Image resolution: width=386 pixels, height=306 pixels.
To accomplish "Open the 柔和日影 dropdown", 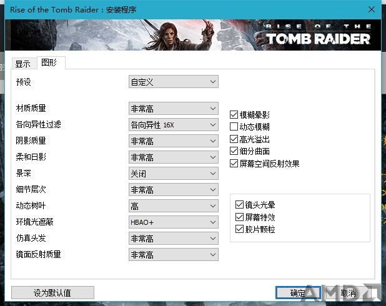I will pyautogui.click(x=173, y=157).
